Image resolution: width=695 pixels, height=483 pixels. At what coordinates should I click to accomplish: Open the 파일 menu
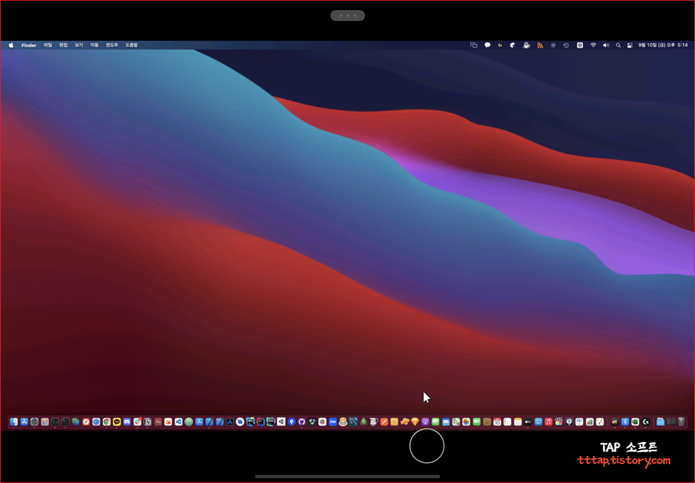[x=48, y=45]
